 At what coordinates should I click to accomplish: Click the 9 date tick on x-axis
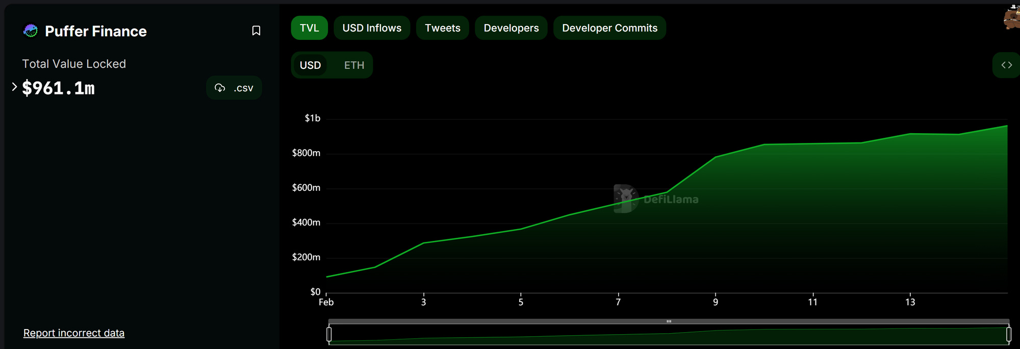click(x=716, y=302)
